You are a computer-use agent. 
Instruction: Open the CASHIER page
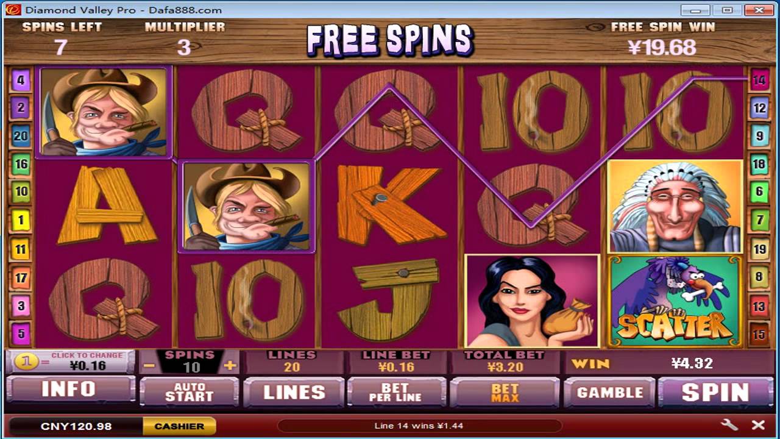(x=179, y=426)
